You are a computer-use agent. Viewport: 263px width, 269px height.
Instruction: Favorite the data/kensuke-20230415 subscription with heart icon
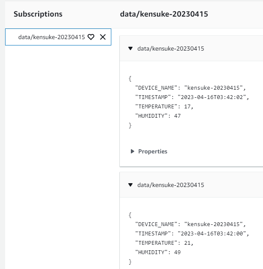(91, 37)
